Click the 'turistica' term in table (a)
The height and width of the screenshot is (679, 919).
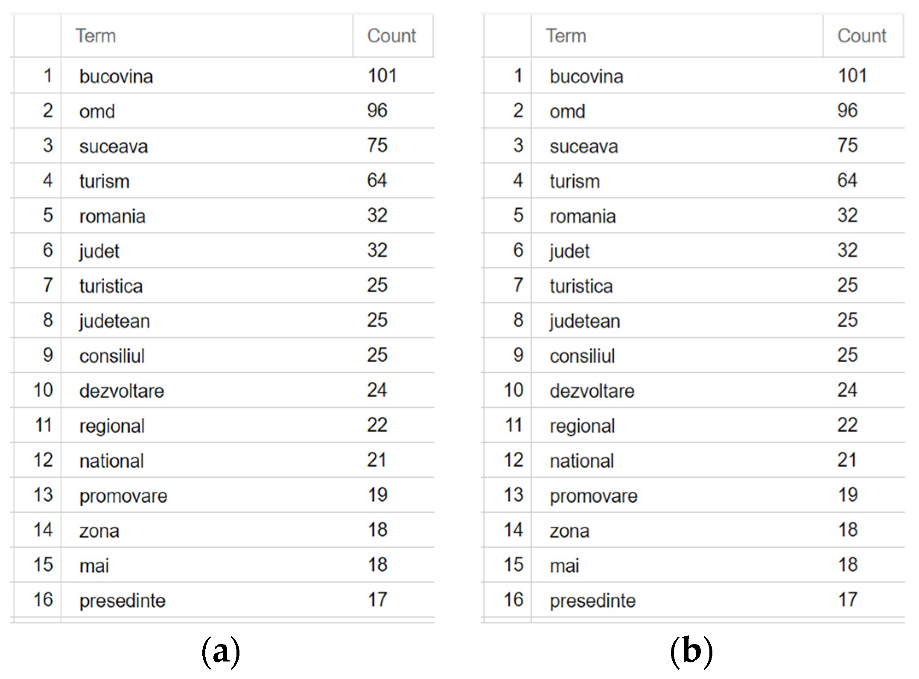pyautogui.click(x=111, y=286)
